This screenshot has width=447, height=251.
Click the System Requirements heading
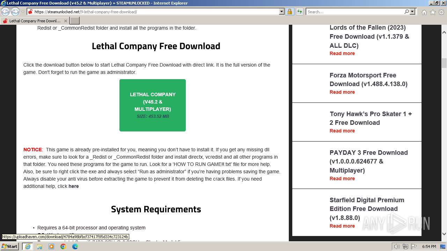(x=156, y=209)
